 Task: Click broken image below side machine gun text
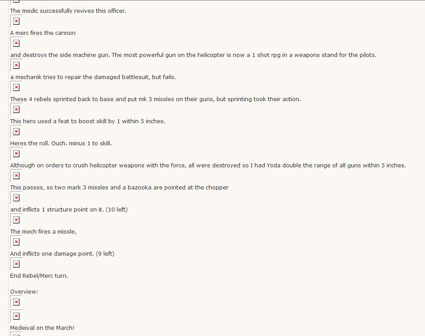click(16, 65)
